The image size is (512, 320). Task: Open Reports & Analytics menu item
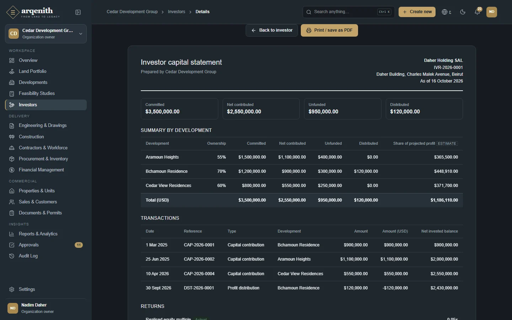[x=46, y=234]
